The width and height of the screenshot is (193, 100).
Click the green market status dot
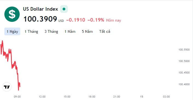(x=64, y=9)
